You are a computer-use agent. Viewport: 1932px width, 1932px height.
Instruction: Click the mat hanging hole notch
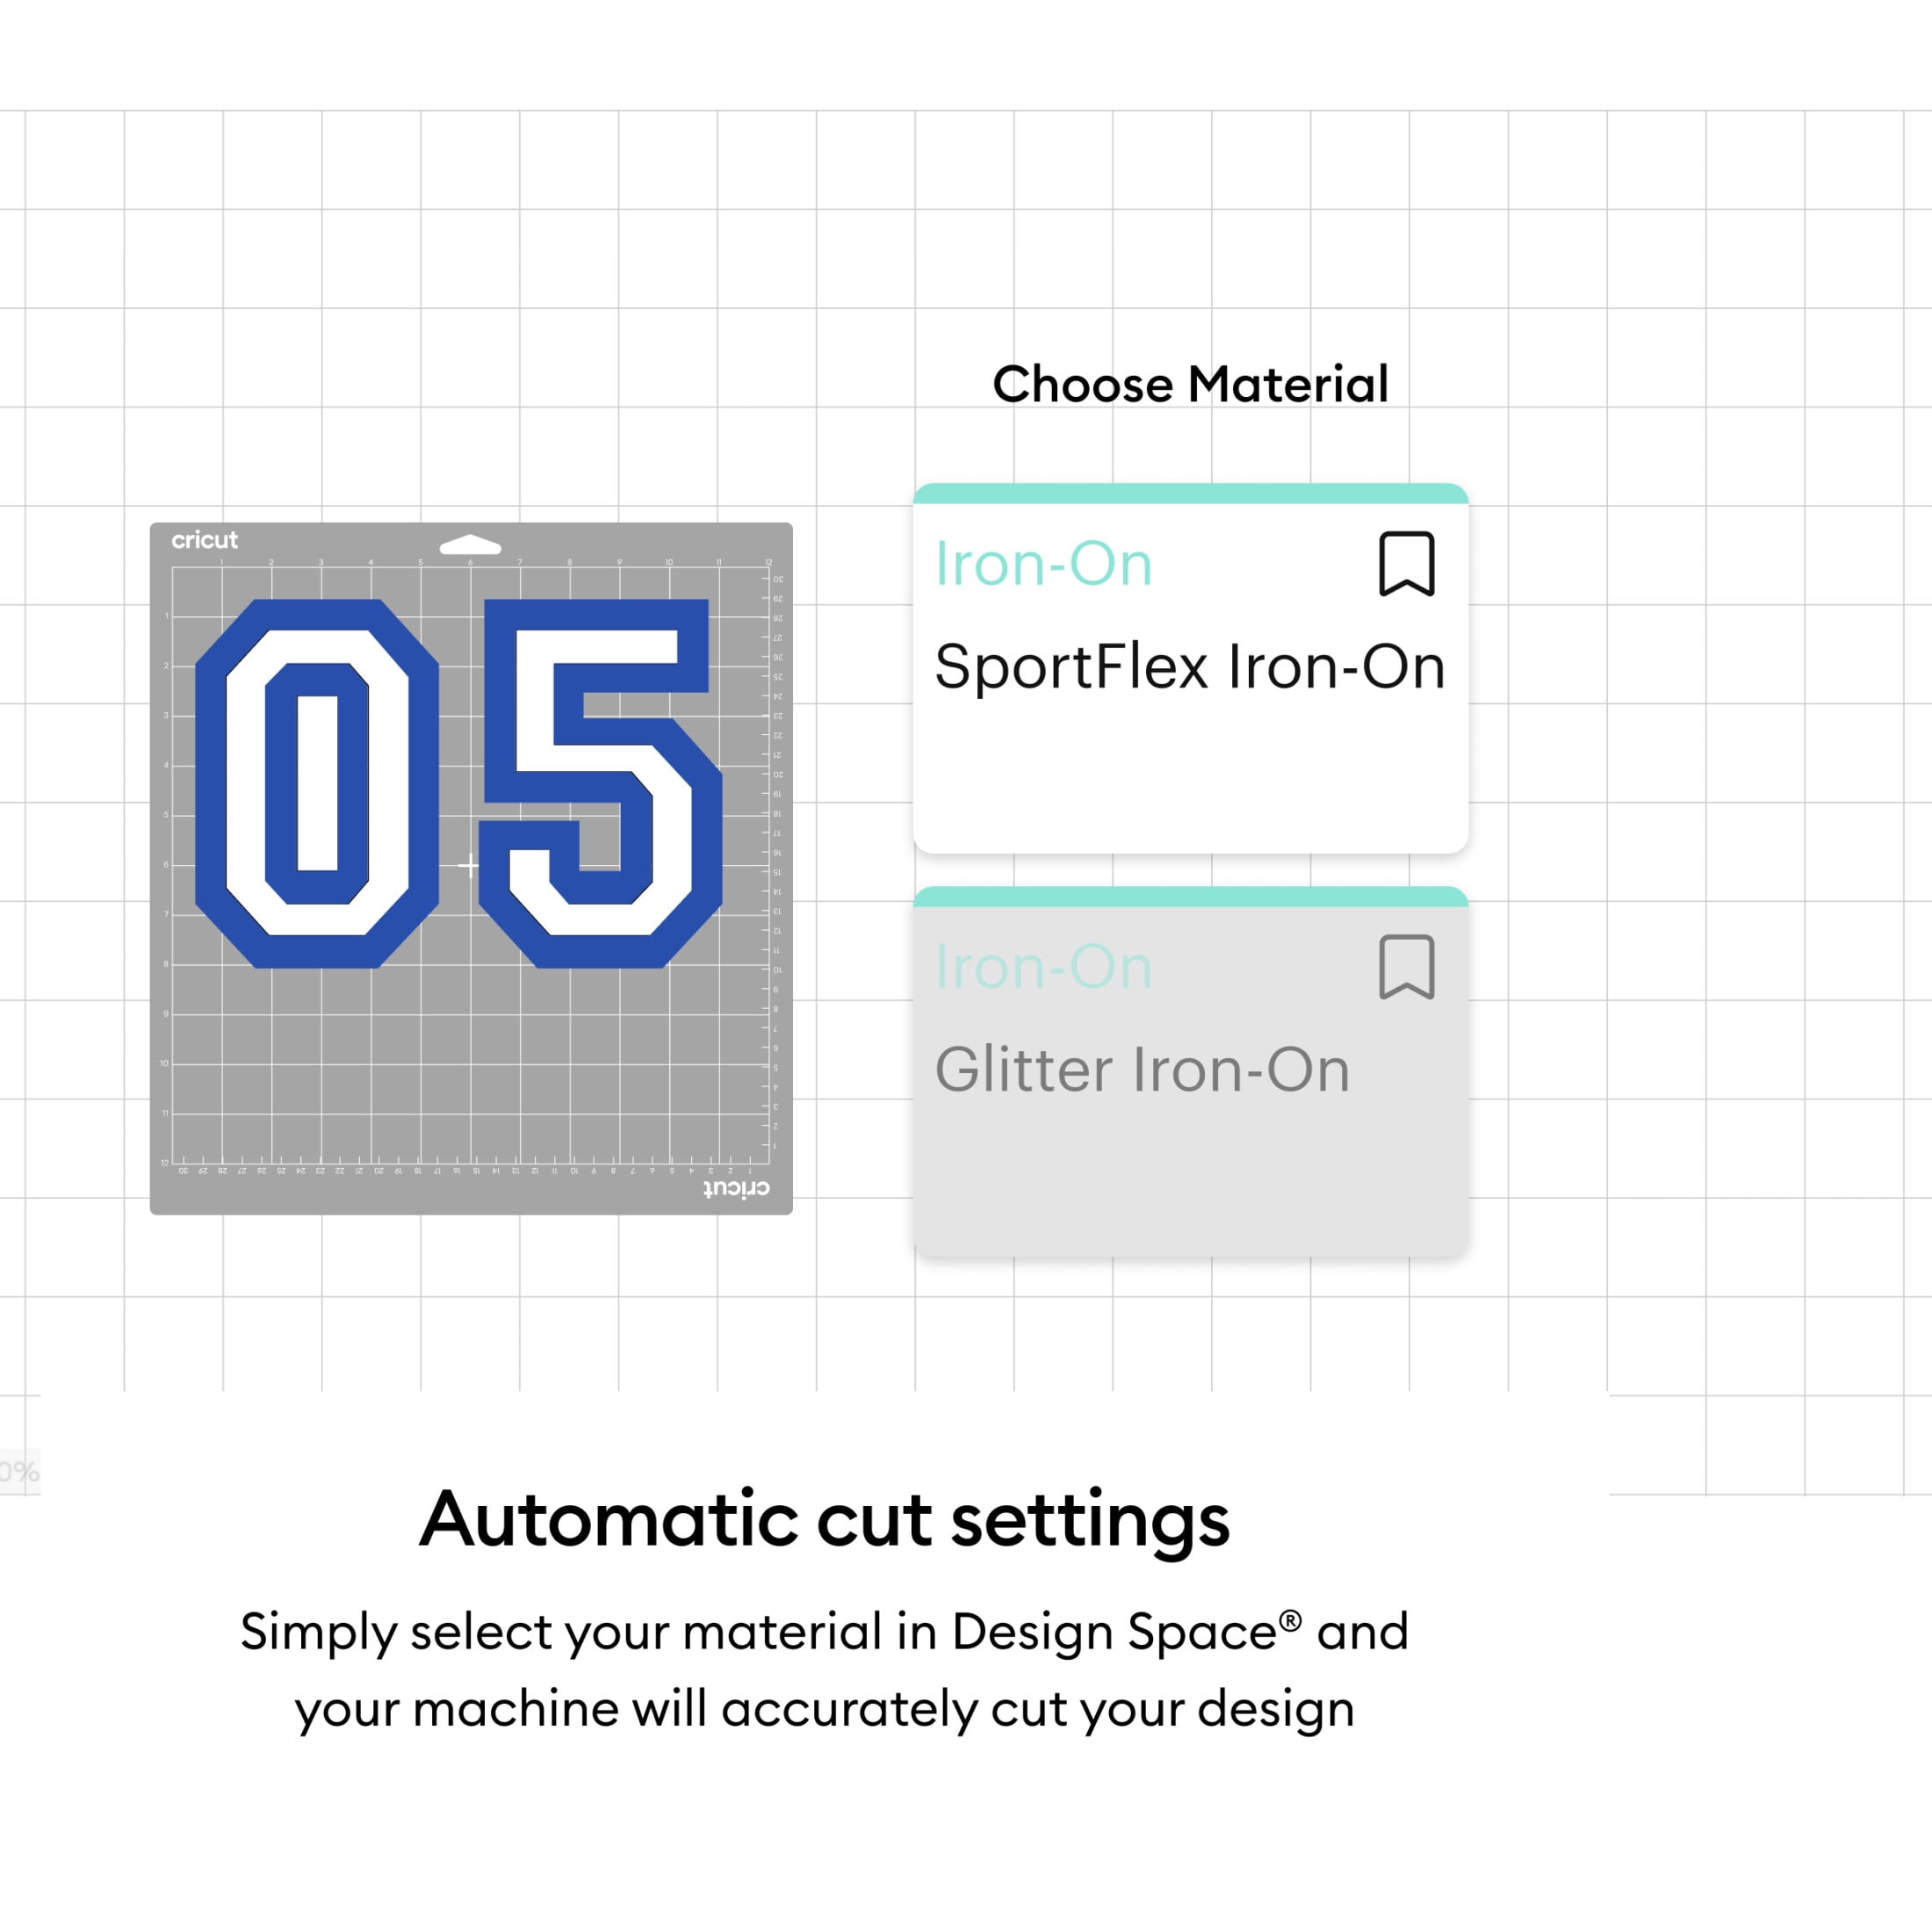click(470, 545)
